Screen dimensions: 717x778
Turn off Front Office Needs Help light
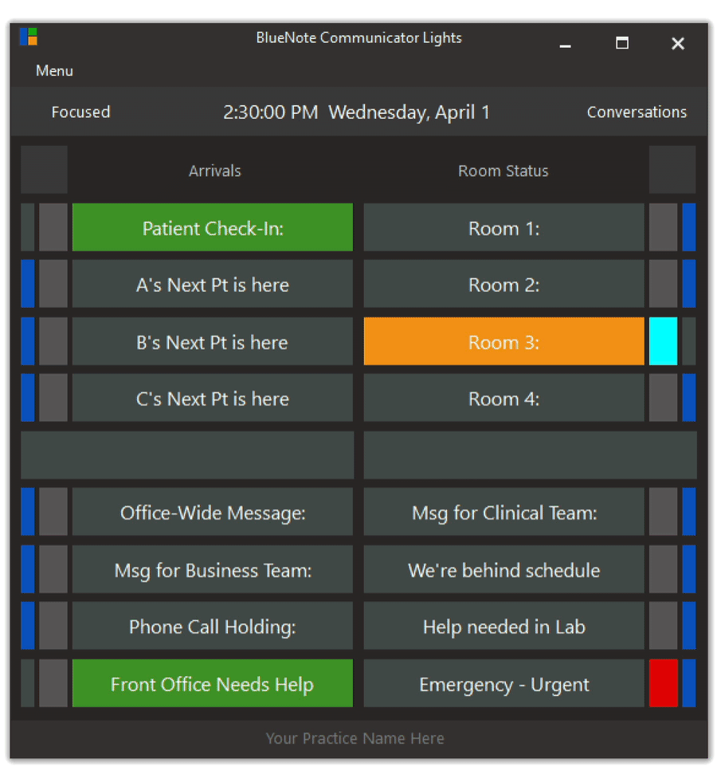click(213, 684)
